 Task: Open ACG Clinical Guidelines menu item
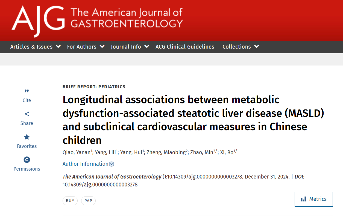click(x=185, y=47)
